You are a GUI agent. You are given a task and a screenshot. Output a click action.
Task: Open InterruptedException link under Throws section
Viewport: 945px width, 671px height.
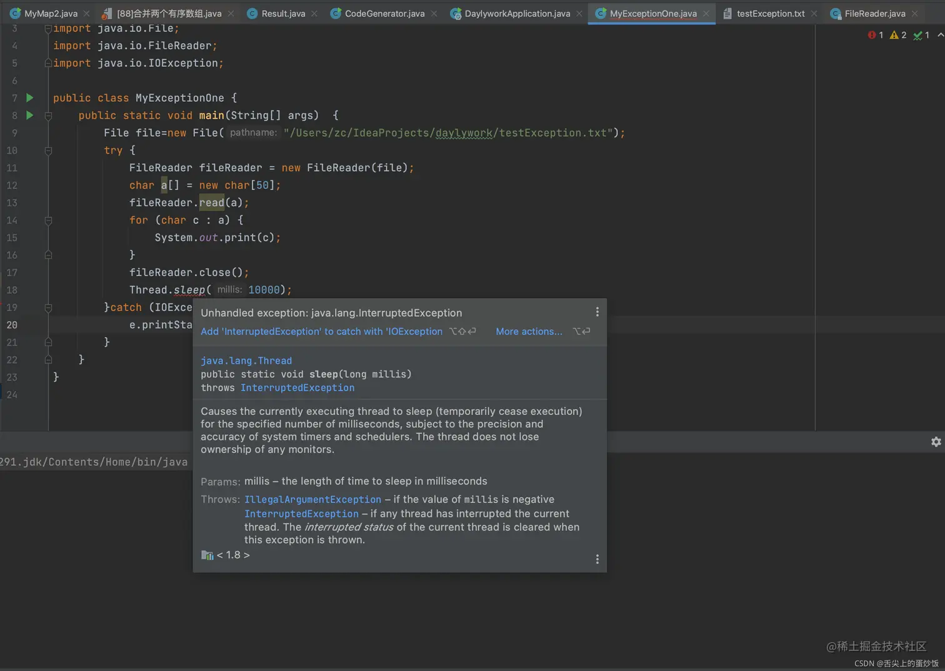(x=301, y=514)
